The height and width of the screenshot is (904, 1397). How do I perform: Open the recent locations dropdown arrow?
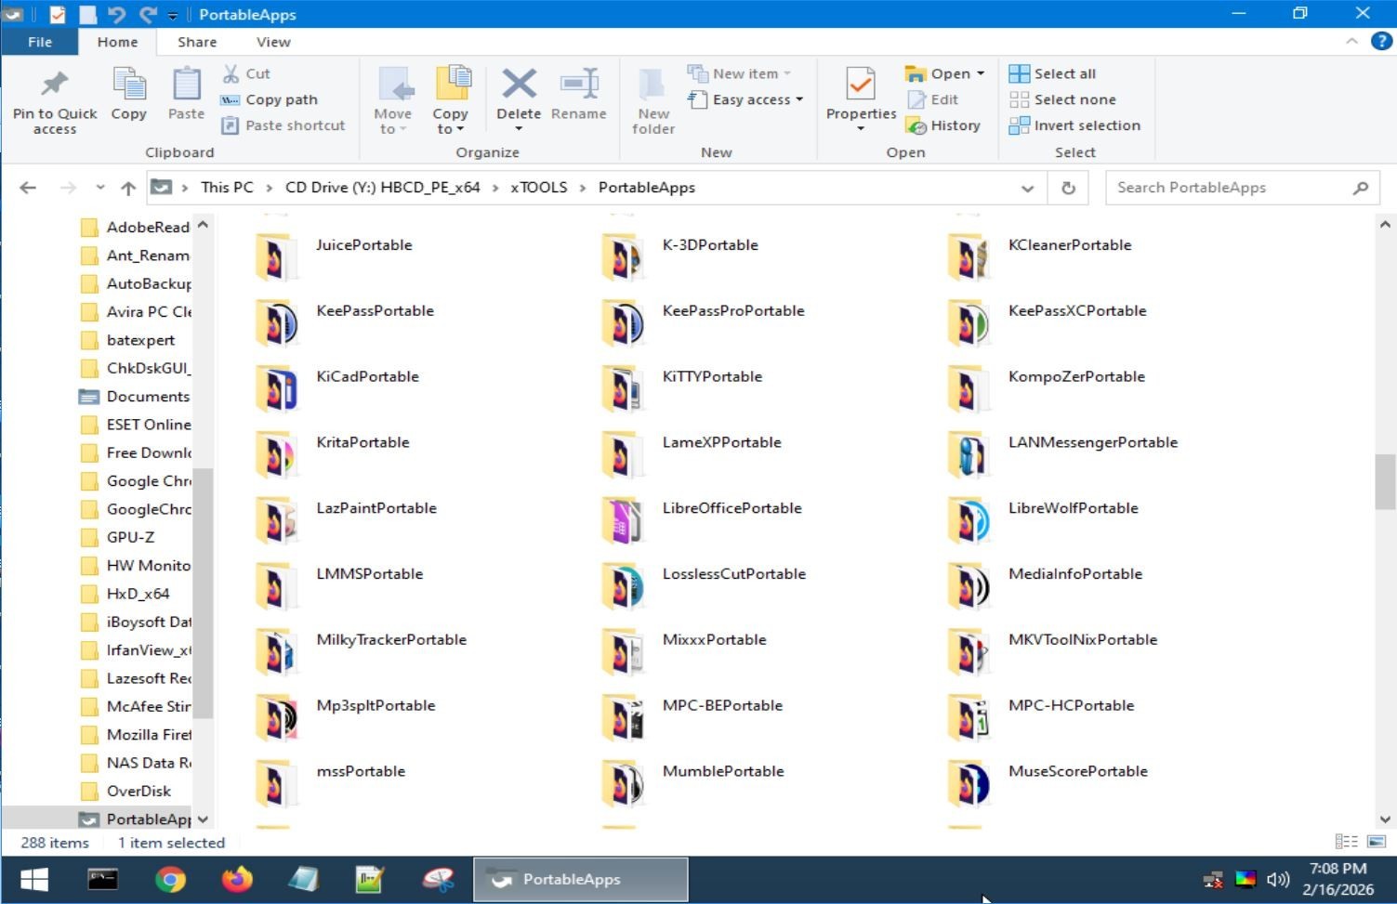pos(99,188)
